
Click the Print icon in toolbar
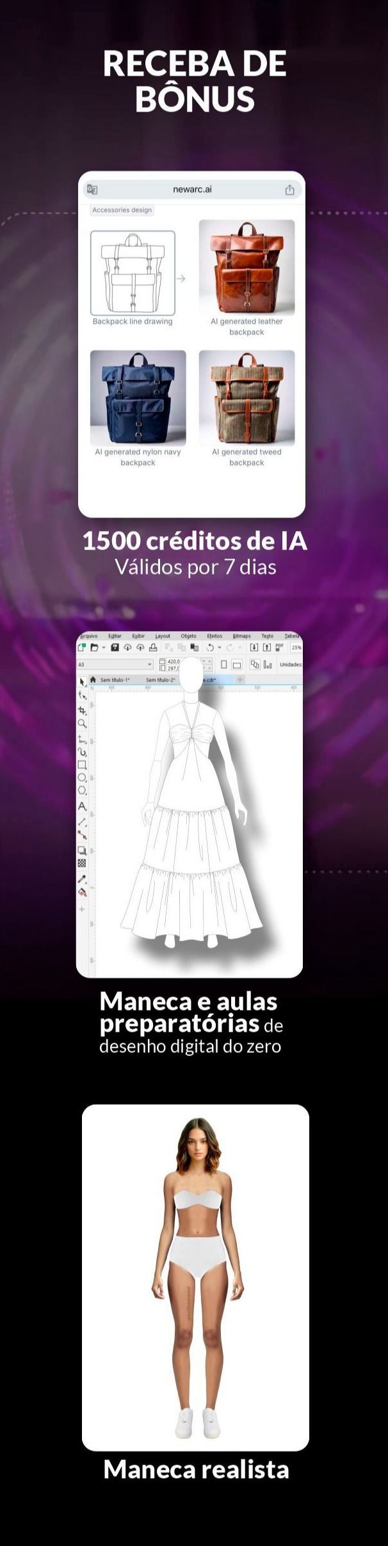(153, 648)
